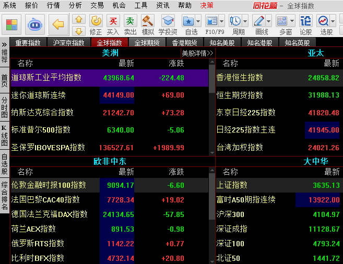The image size is (343, 264).
Task: Select 道琼斯工业平均指数 row
Action: click(110, 78)
